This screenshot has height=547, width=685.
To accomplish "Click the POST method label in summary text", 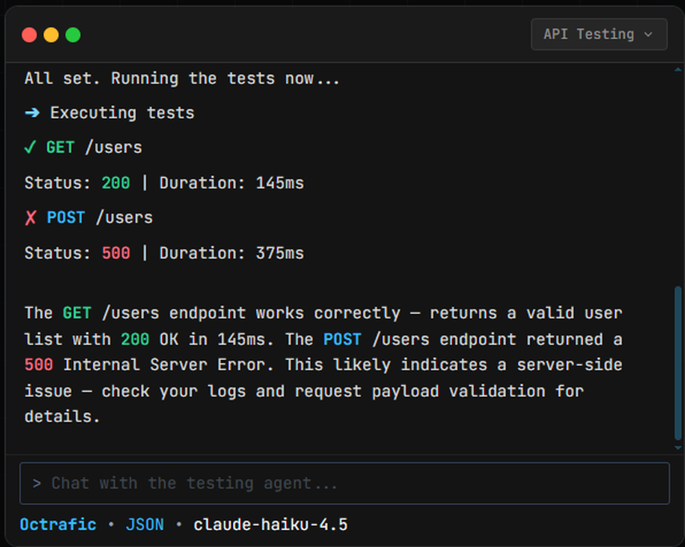I will [x=342, y=339].
